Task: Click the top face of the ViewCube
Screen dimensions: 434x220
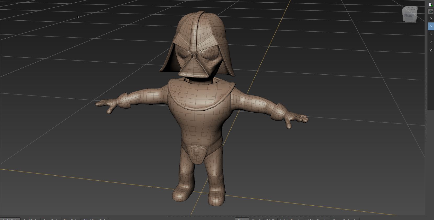Action: click(410, 8)
